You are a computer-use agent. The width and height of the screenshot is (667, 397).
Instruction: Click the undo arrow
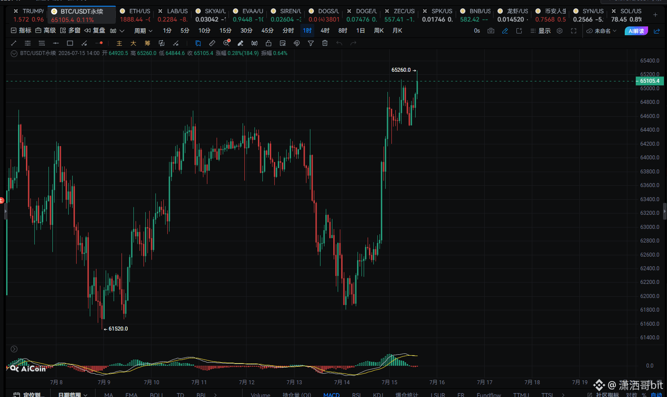coord(339,43)
